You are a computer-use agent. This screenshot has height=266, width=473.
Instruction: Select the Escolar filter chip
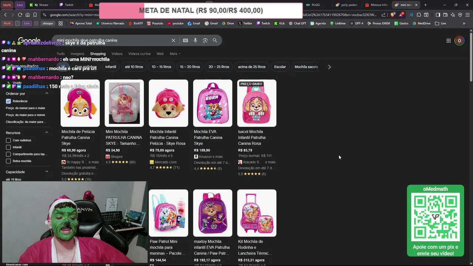coord(280,67)
